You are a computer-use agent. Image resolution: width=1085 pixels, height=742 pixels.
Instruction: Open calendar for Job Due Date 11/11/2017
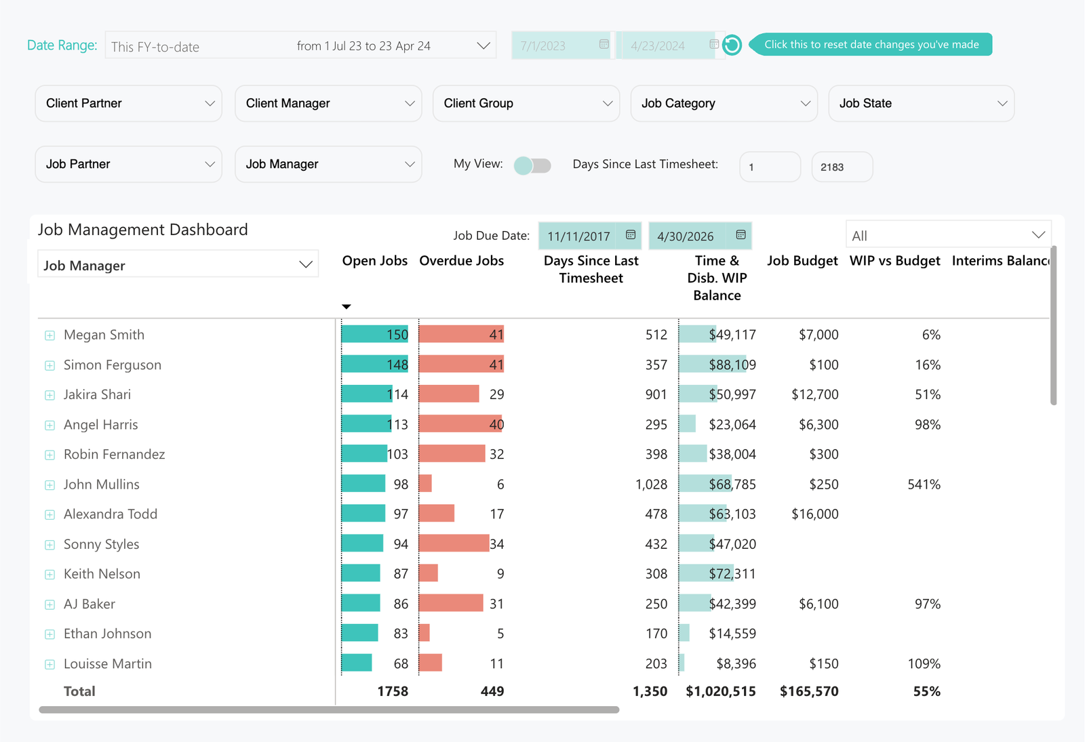[x=630, y=235]
